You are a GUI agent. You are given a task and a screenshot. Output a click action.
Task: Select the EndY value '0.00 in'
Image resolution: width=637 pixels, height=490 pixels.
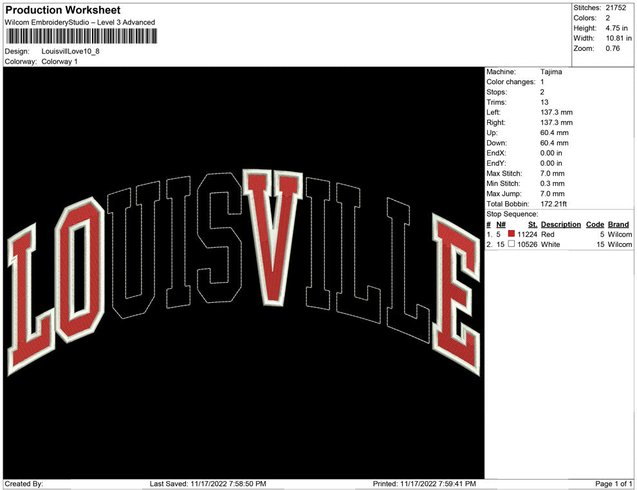[551, 163]
